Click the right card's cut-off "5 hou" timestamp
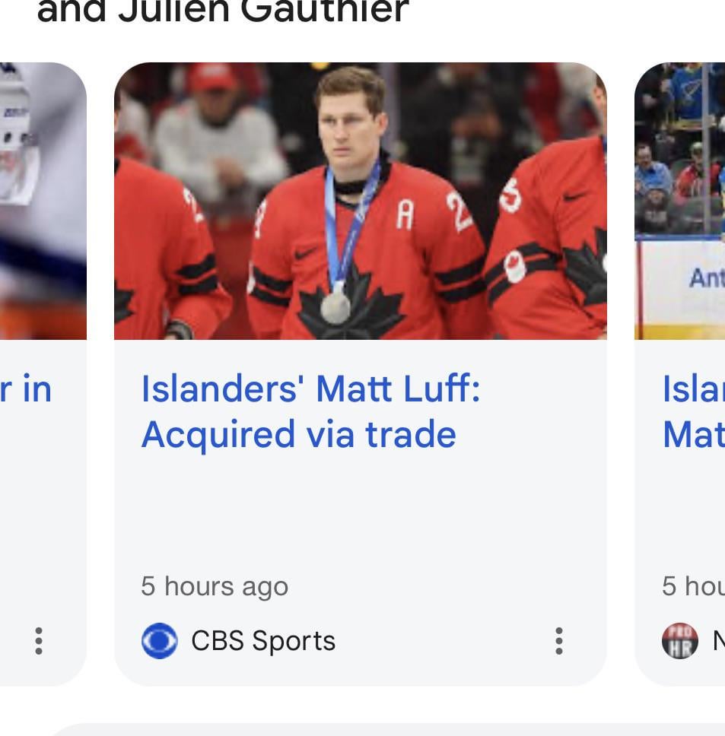Viewport: 725px width, 736px height. (692, 586)
